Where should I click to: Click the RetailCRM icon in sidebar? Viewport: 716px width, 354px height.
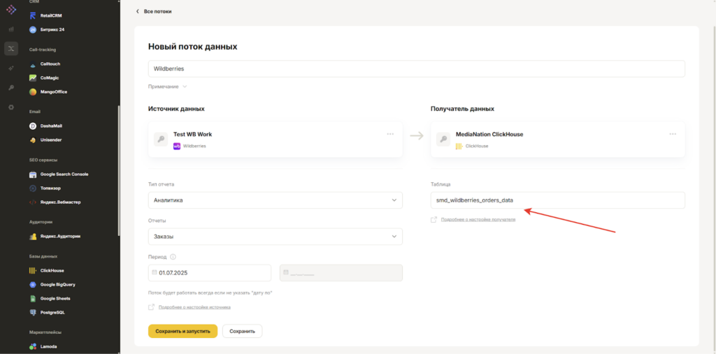pyautogui.click(x=33, y=15)
